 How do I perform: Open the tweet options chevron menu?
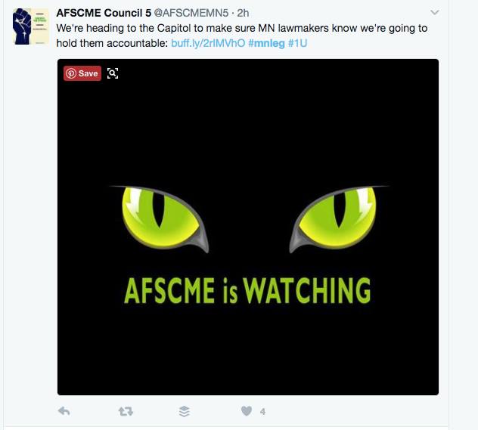[x=435, y=13]
